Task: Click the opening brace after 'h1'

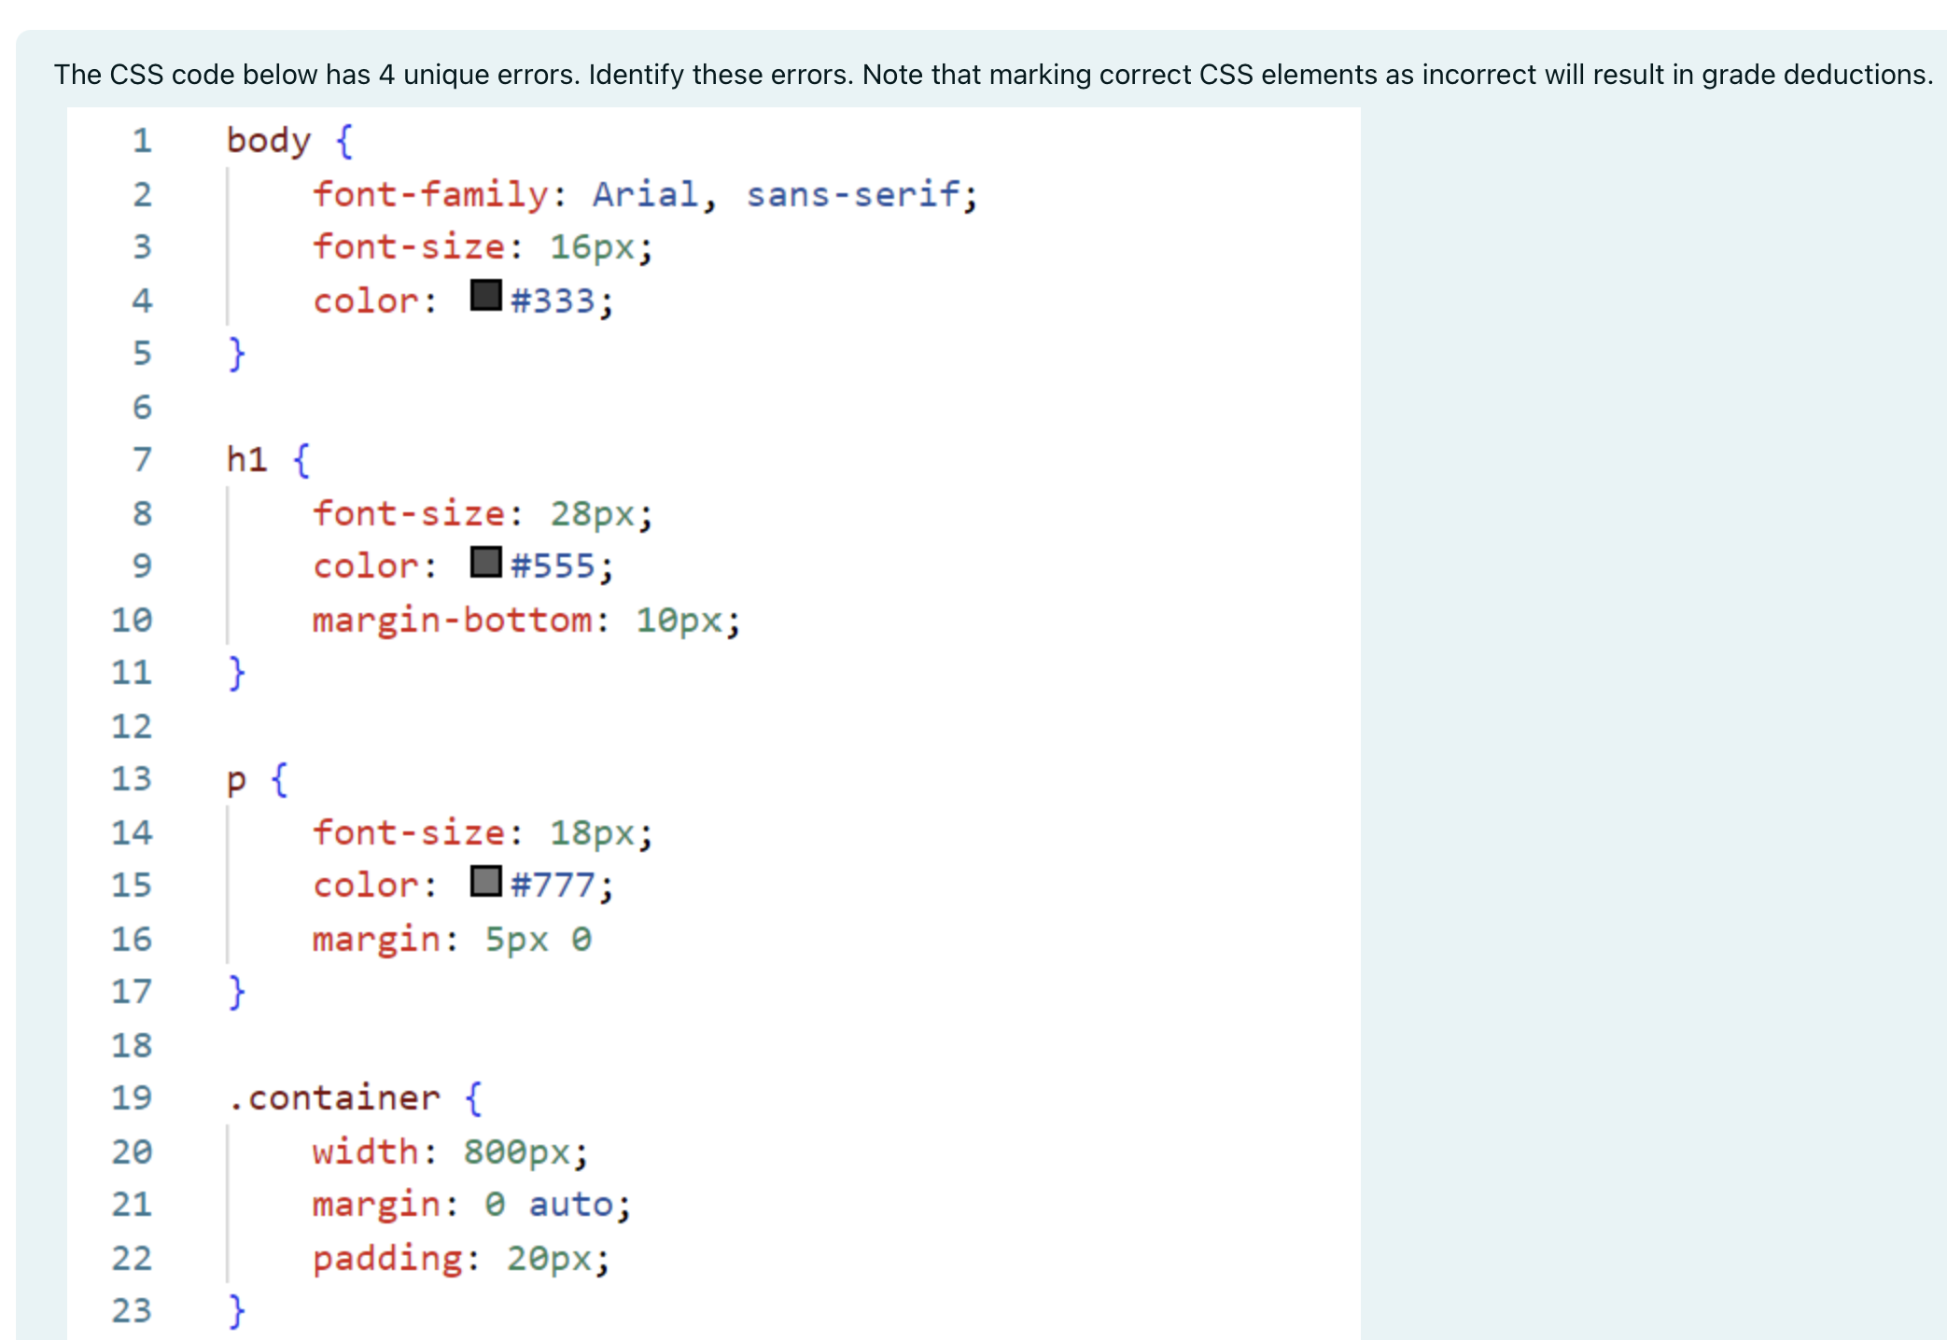Action: (301, 460)
